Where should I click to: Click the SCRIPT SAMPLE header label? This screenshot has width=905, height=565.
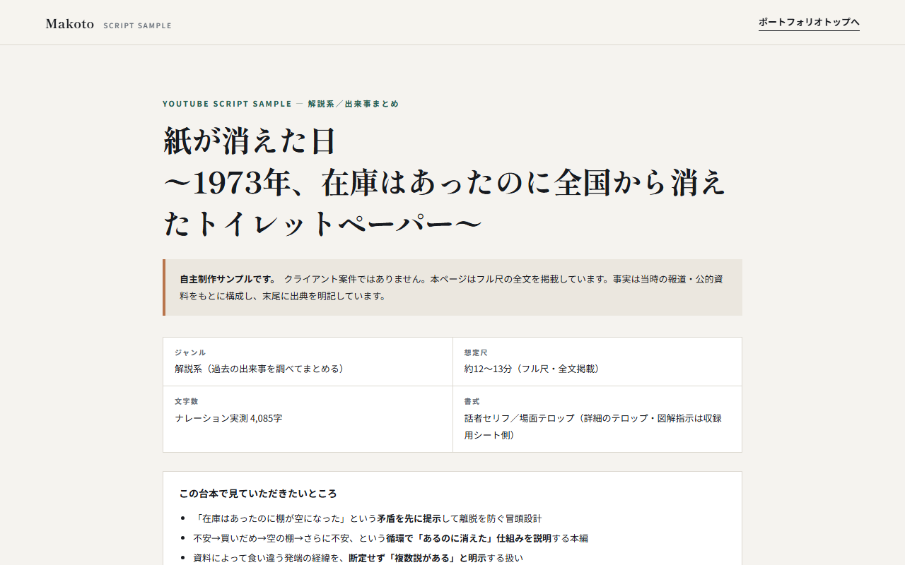coord(137,26)
